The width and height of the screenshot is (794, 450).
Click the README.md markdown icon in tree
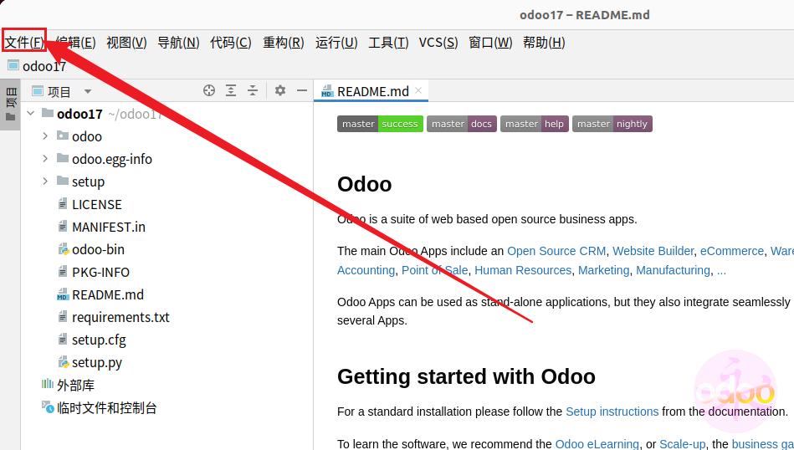point(63,294)
